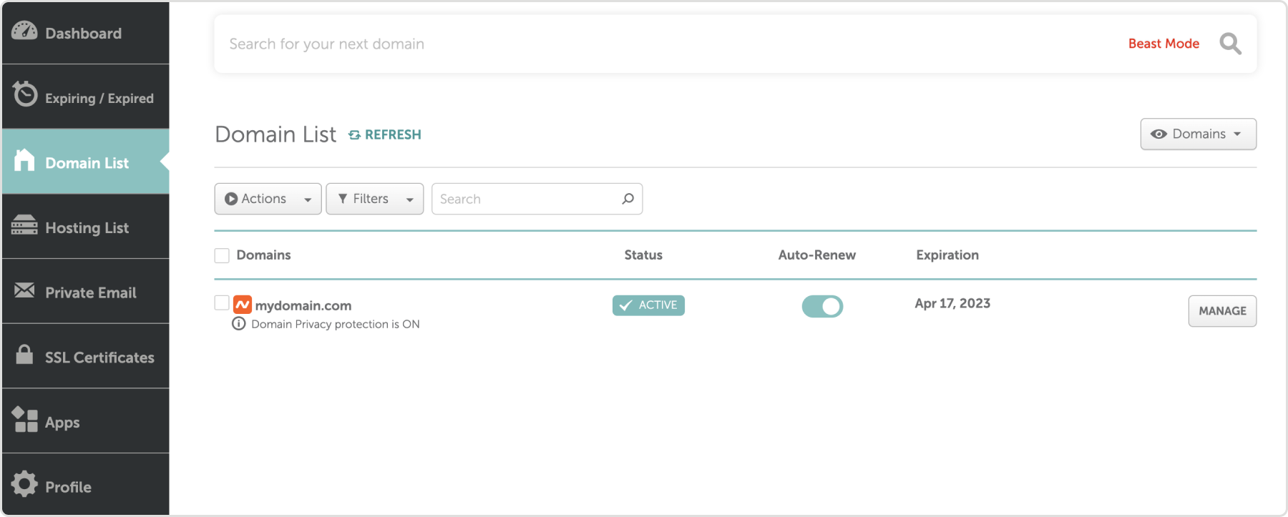Click the ACTIVE status badge
Image resolution: width=1288 pixels, height=517 pixels.
point(648,305)
